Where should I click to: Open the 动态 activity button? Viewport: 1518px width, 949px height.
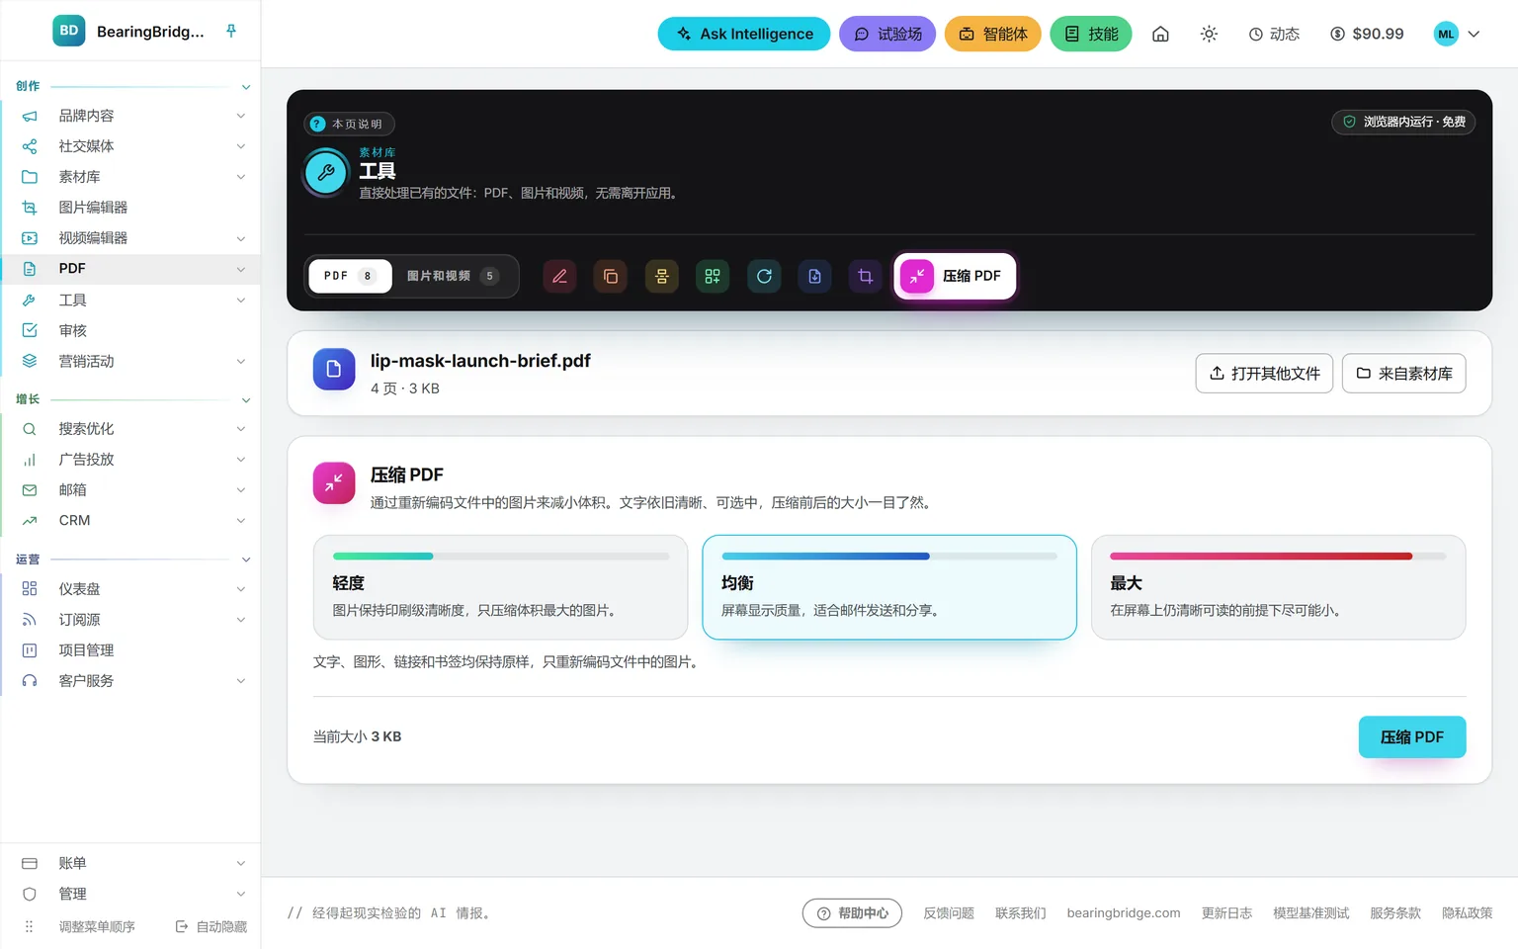click(1274, 34)
